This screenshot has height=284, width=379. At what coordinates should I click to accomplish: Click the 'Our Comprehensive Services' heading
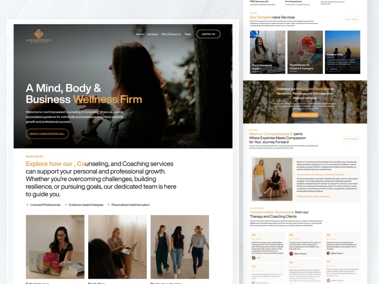point(273,17)
